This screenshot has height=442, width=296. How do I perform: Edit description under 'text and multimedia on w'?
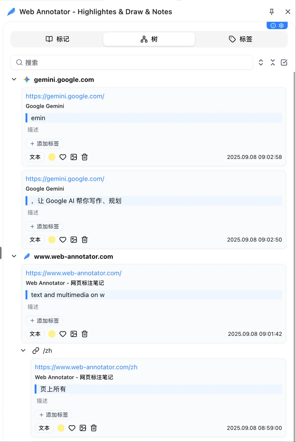(154, 307)
